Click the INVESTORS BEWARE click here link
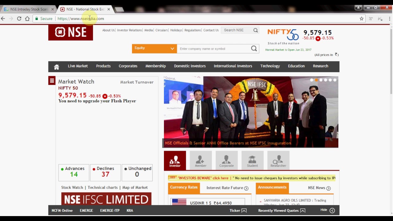Screen dimensions: 393x221 tap(203, 178)
